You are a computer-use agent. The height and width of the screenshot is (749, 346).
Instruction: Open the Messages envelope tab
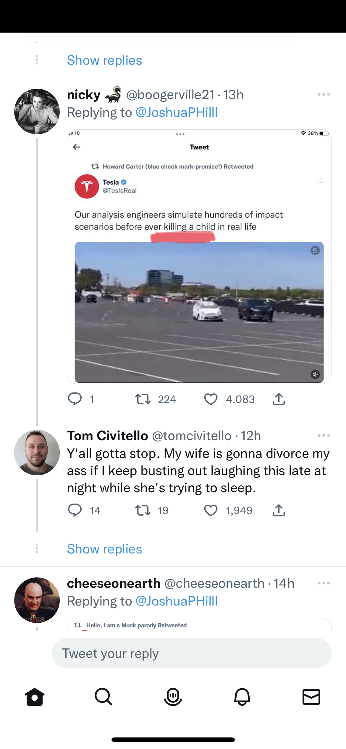(311, 697)
